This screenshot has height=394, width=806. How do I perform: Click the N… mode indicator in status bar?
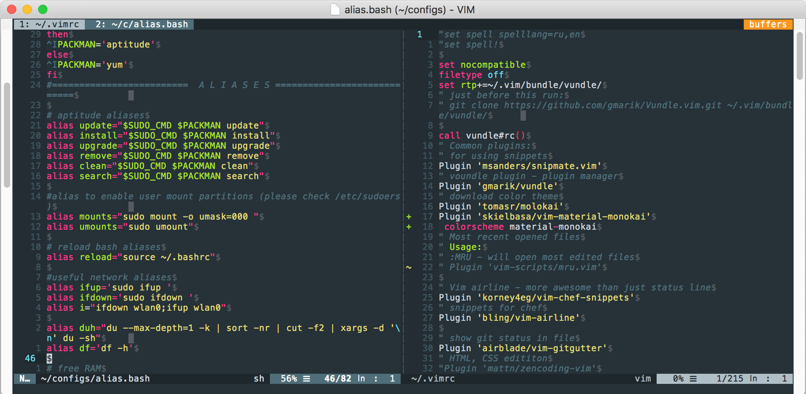25,378
